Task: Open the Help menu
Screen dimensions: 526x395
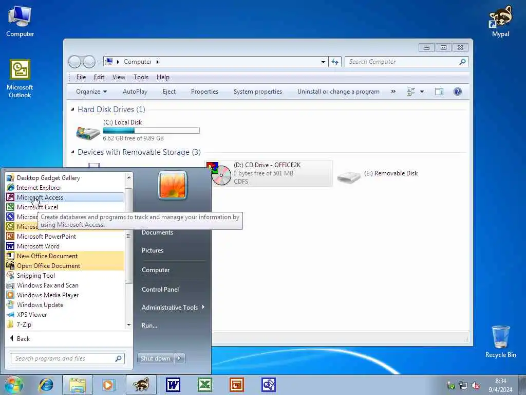Action: click(x=163, y=77)
